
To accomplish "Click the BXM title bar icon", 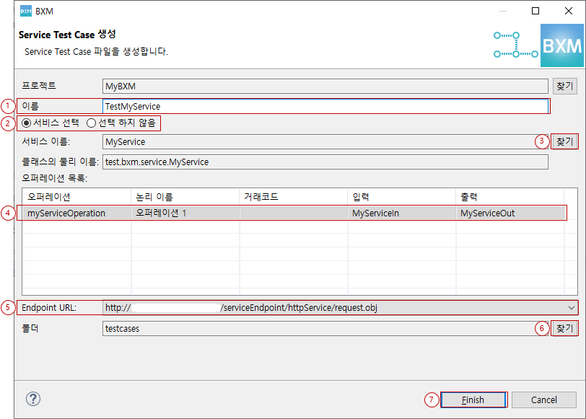I will pos(25,11).
